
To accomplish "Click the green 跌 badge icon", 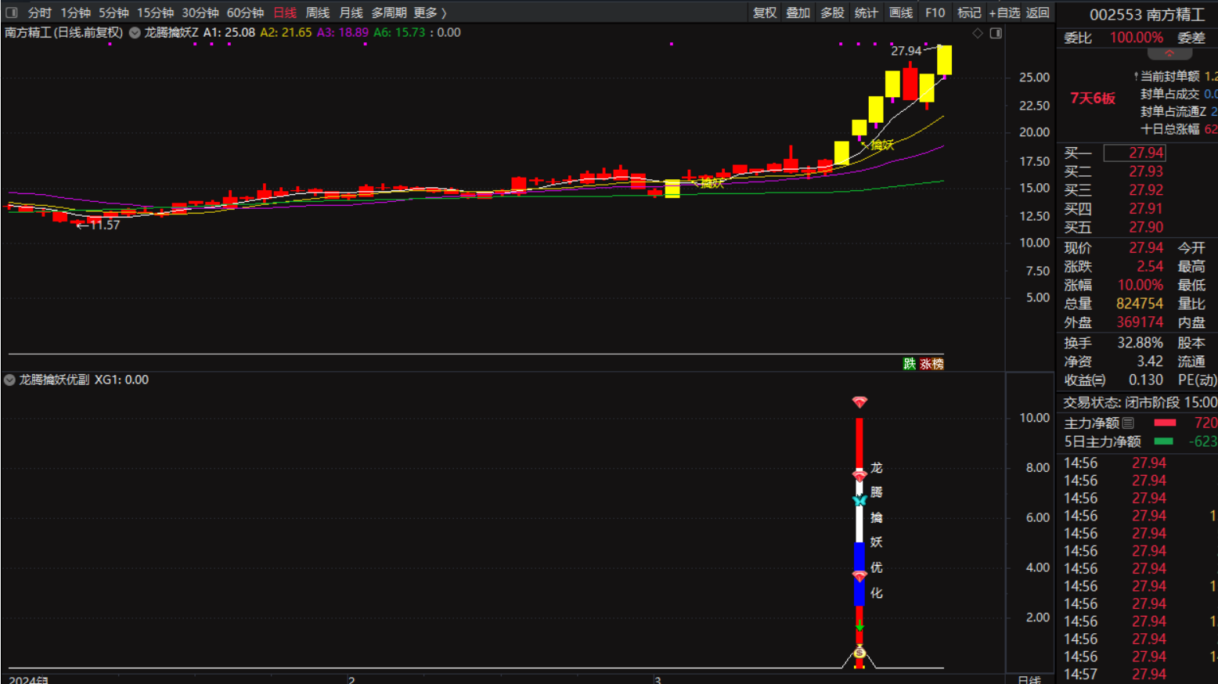I will tap(909, 364).
